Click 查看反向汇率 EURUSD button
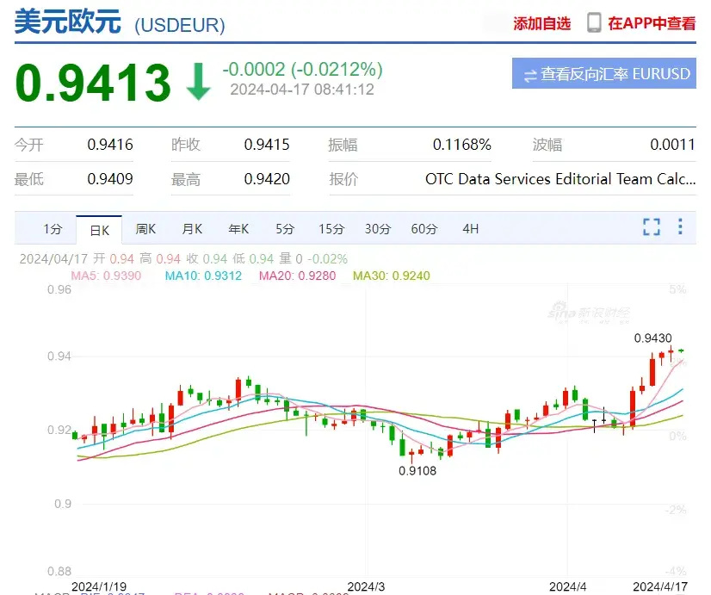 pos(604,73)
